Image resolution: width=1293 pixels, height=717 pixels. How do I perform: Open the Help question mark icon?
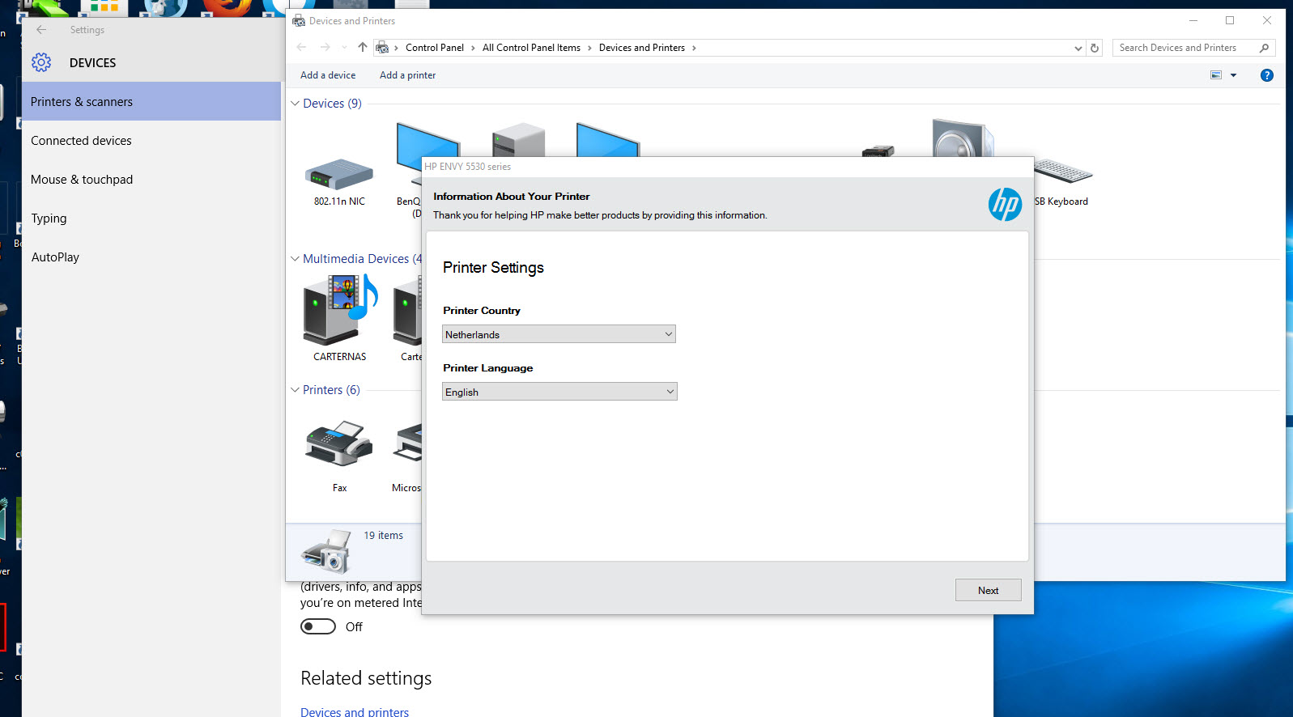click(x=1267, y=75)
